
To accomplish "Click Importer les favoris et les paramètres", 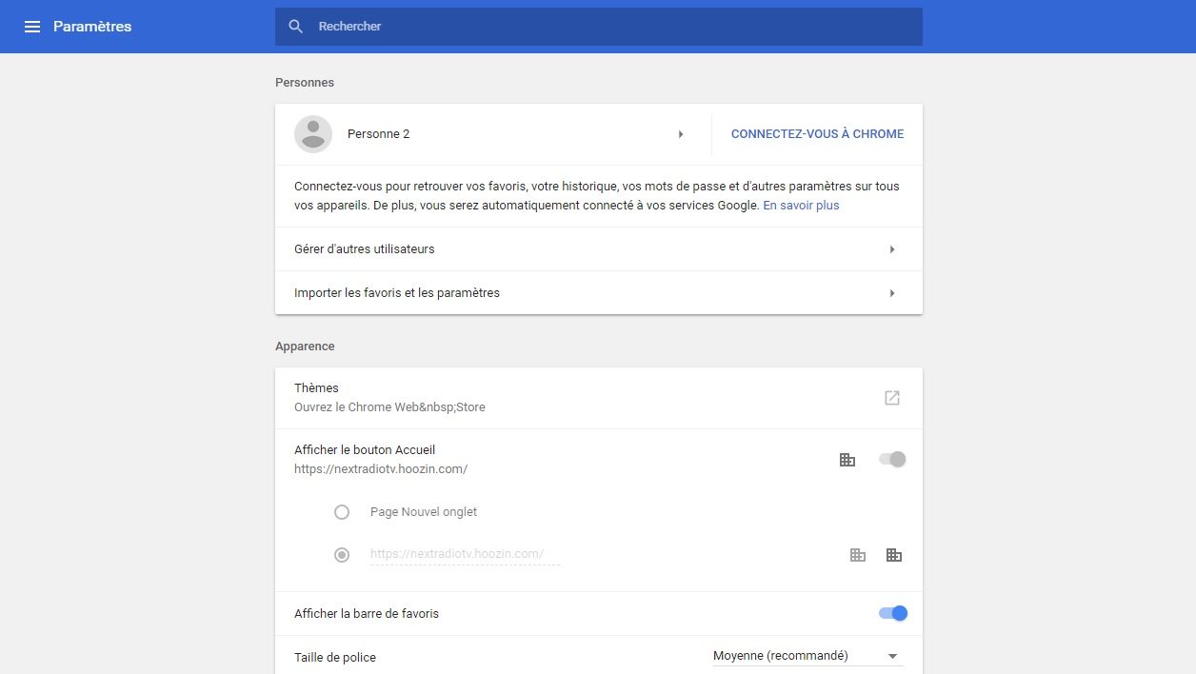I will [x=397, y=293].
